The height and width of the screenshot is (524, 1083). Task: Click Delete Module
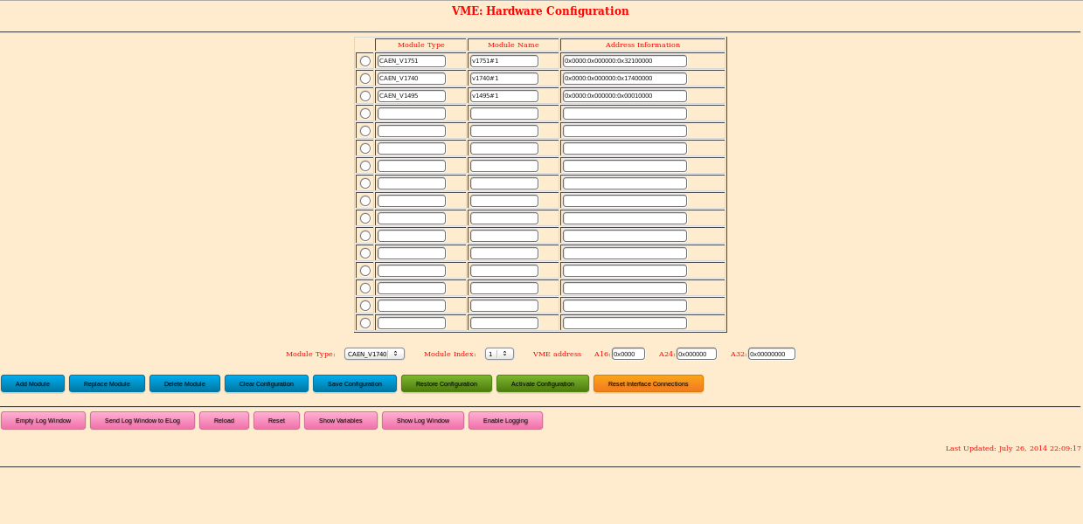click(x=184, y=383)
